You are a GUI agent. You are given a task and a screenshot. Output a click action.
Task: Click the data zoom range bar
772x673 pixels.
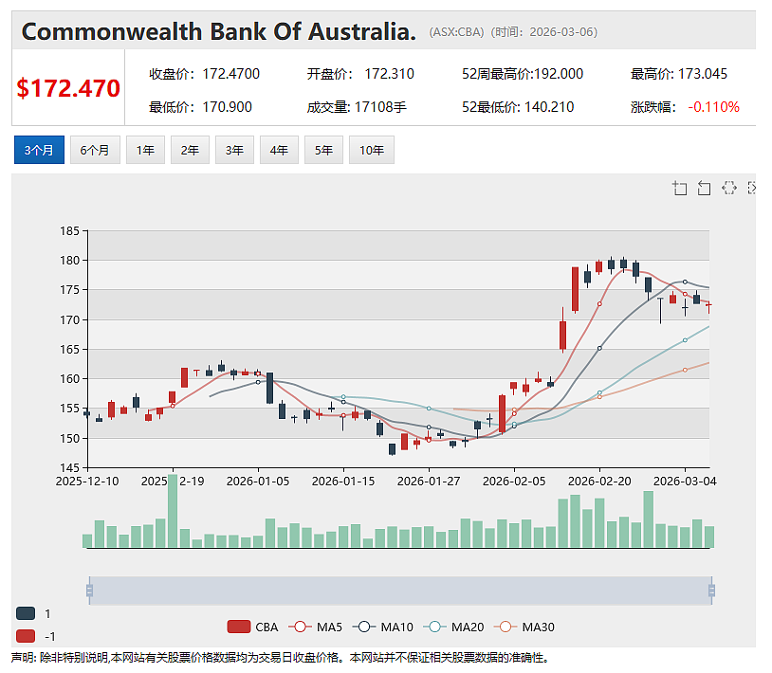pyautogui.click(x=400, y=591)
